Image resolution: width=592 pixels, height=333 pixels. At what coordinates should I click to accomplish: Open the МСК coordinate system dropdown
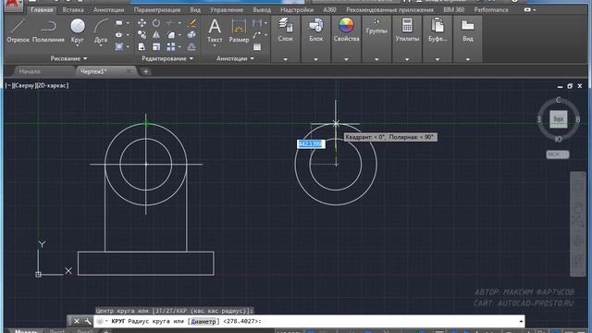[x=558, y=154]
